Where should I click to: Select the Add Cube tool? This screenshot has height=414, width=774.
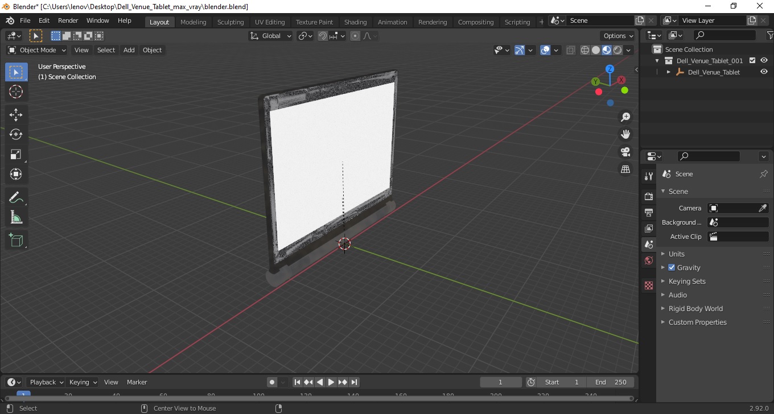(16, 241)
